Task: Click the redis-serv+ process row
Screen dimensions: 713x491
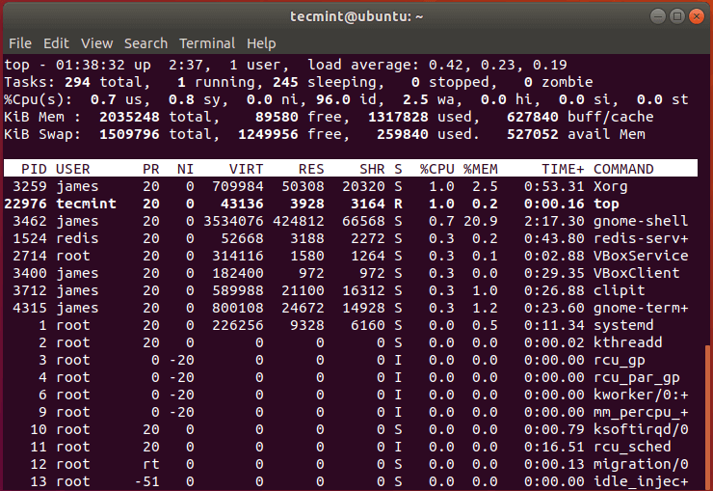Action: click(x=347, y=238)
